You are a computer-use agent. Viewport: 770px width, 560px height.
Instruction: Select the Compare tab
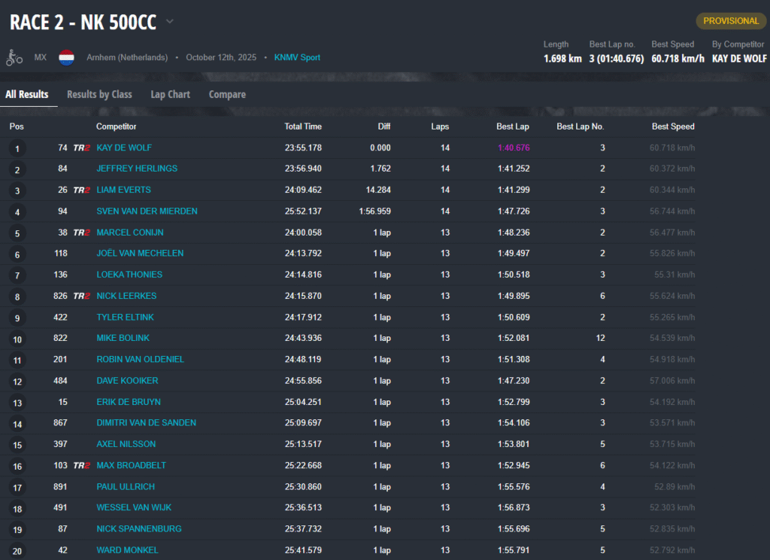tap(227, 95)
